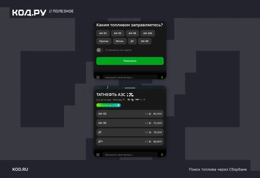Image resolution: width=260 pixels, height=178 pixels.
Task: Select the АИ-95 price row 72,29 ₽
Action: click(130, 123)
